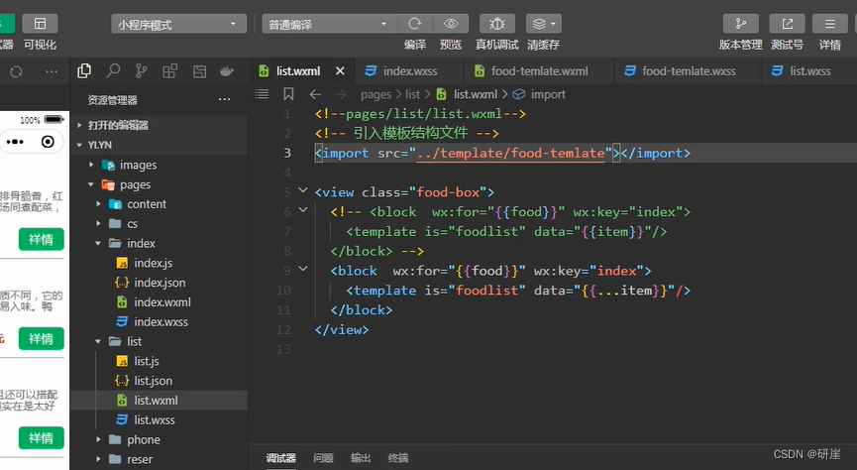857x470 pixels.
Task: Open the 小程序模式 mode dropdown
Action: pos(178,24)
